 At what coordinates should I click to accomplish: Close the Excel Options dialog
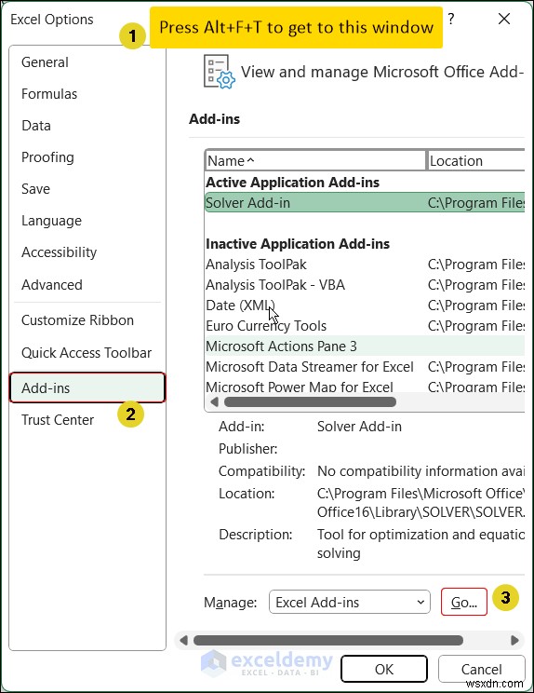tap(504, 19)
